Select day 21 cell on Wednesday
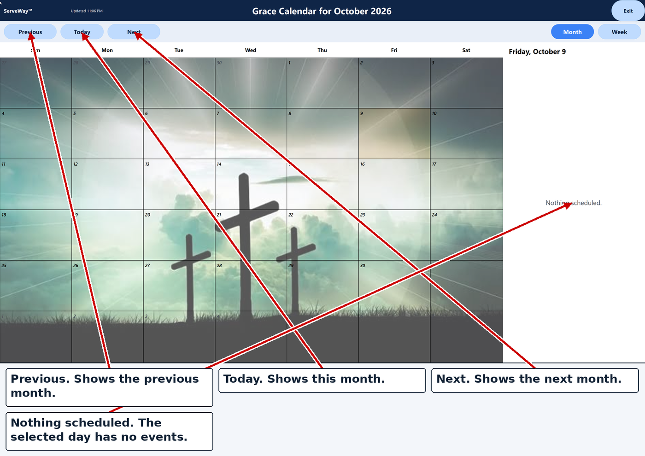Screen dimensions: 645x456 point(251,235)
